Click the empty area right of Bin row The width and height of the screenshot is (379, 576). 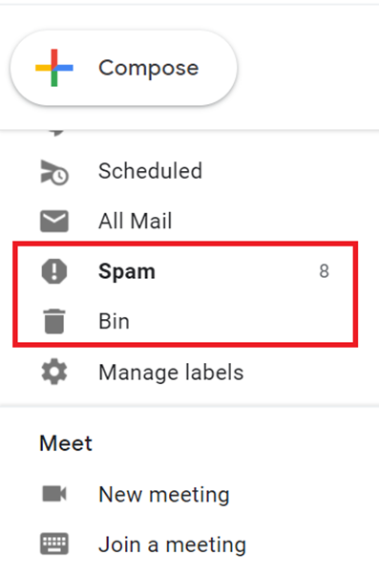pos(242,321)
